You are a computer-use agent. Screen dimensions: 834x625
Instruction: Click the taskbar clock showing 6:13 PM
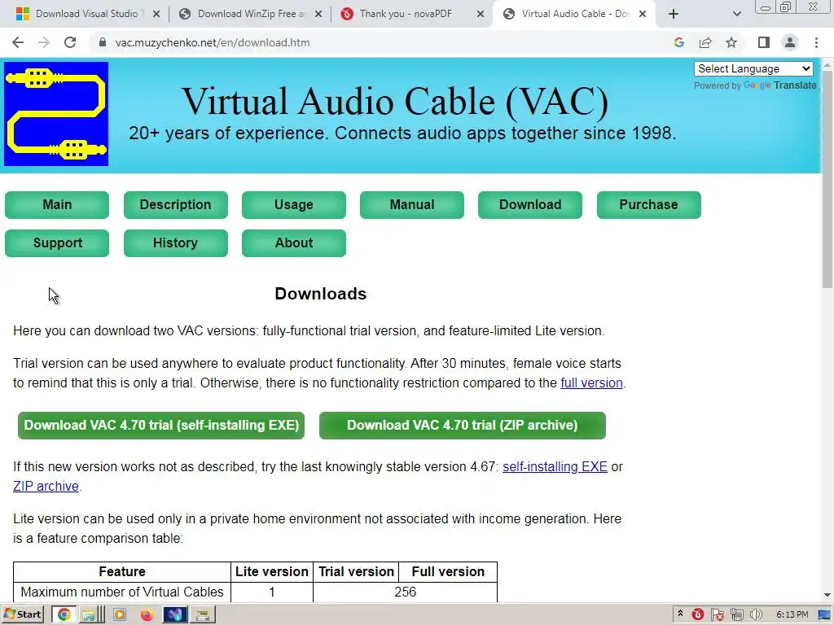792,615
